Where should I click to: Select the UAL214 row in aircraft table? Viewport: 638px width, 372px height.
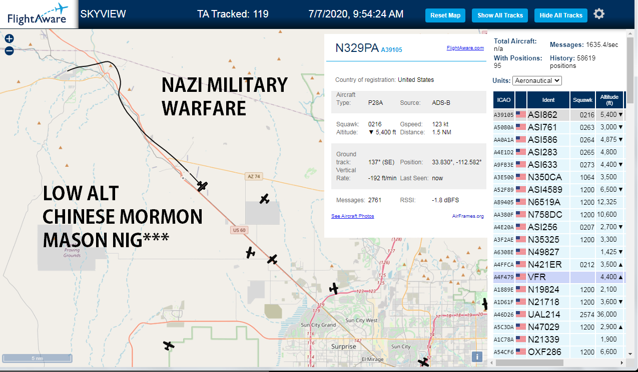click(x=558, y=314)
